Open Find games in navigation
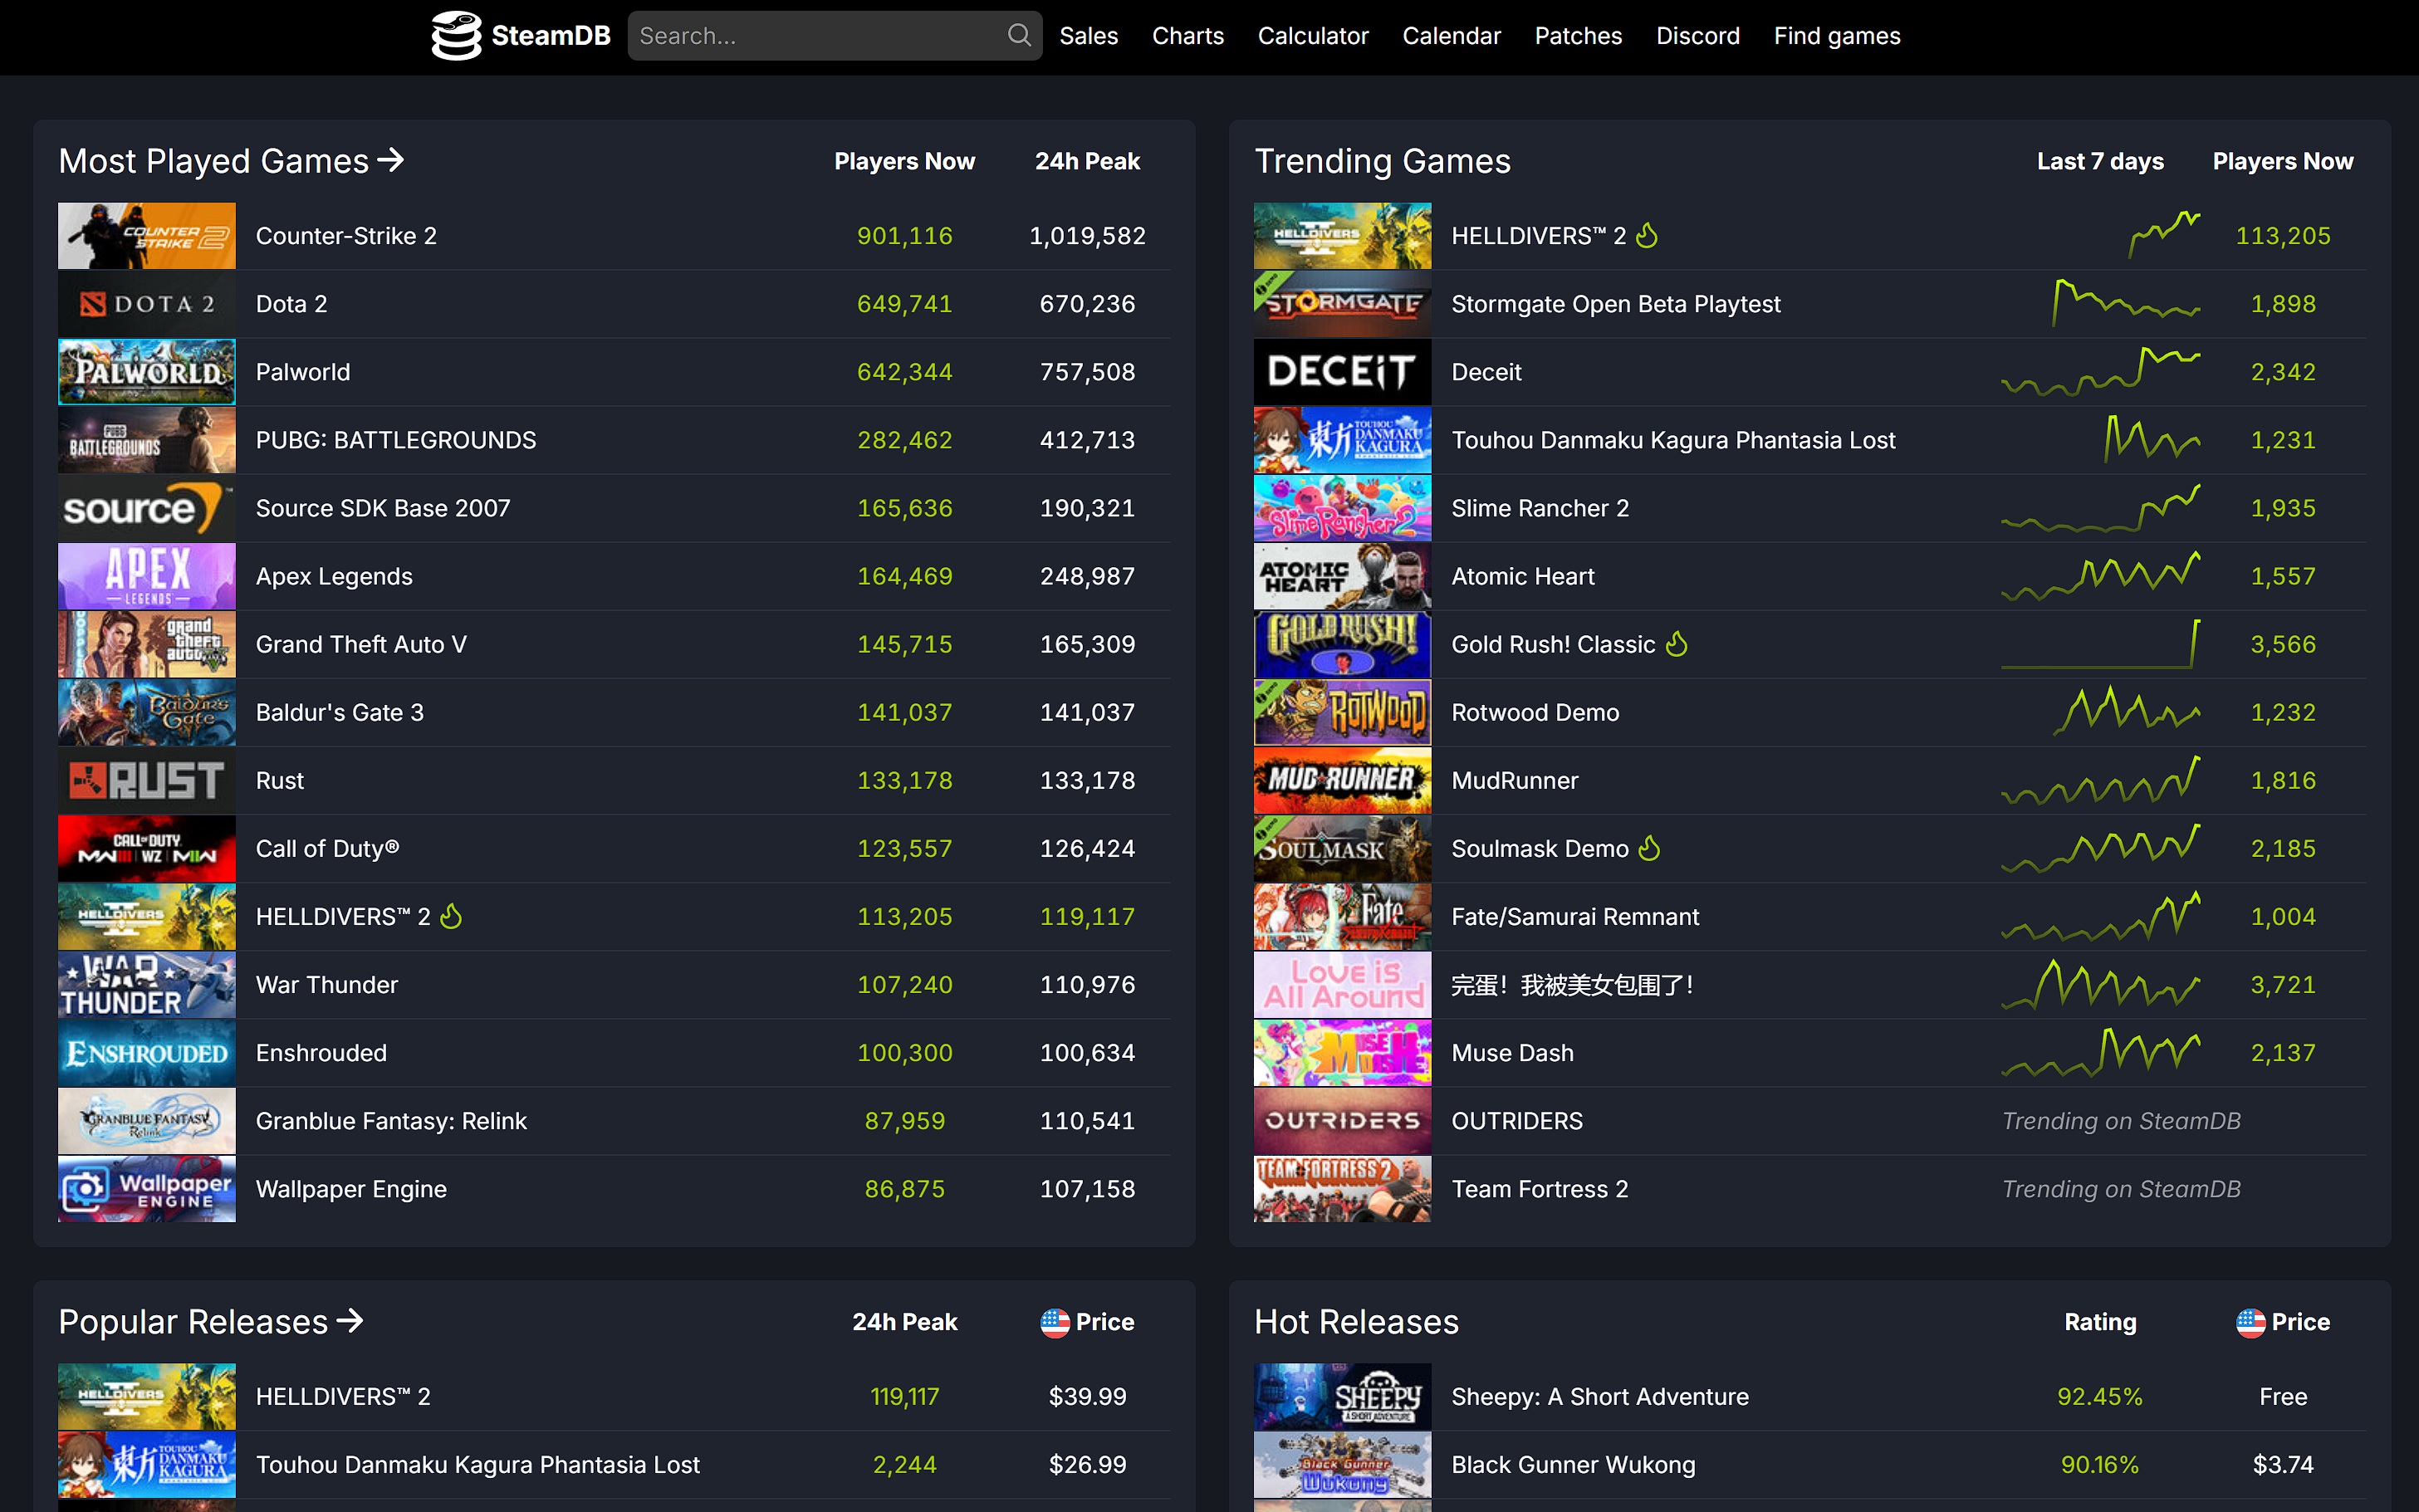Image resolution: width=2419 pixels, height=1512 pixels. [x=1836, y=36]
